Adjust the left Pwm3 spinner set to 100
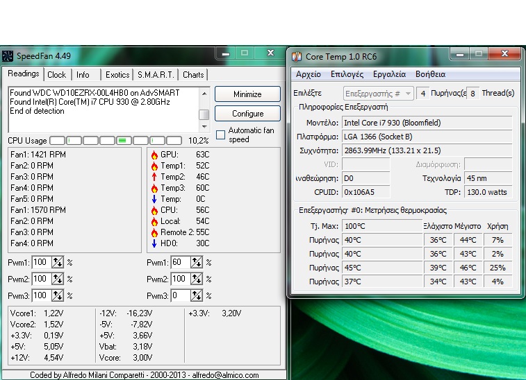Screen dimensions: 526x380 pos(58,295)
